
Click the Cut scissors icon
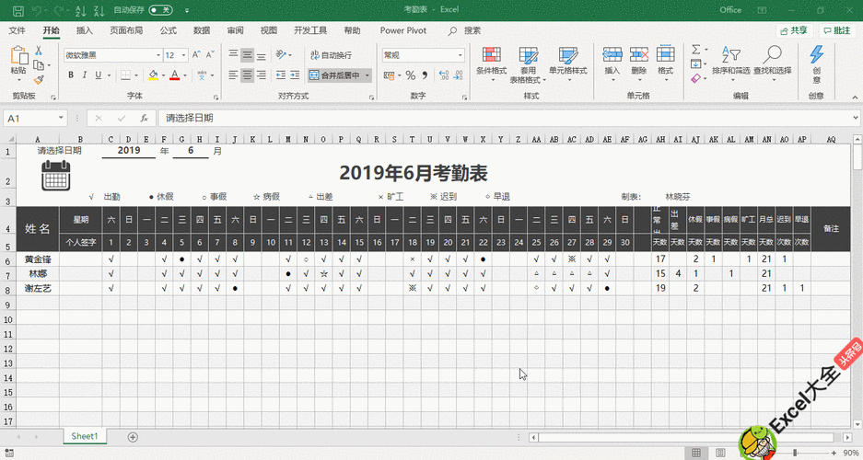(39, 51)
